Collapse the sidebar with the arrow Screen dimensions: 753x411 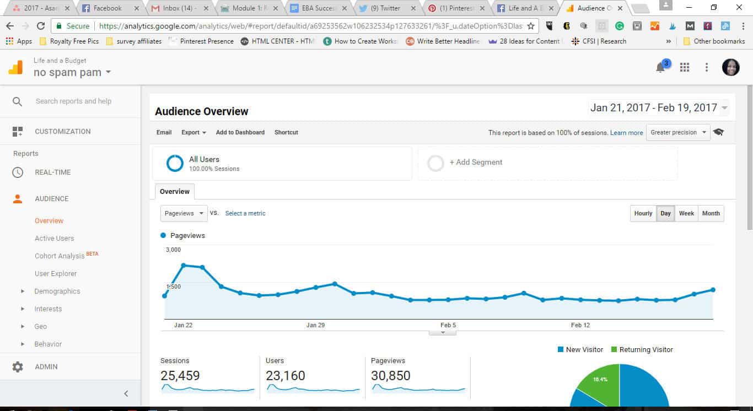[126, 393]
